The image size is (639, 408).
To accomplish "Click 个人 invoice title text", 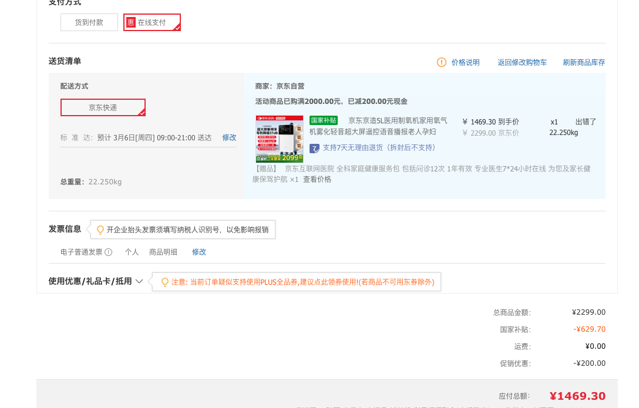I will coord(132,252).
